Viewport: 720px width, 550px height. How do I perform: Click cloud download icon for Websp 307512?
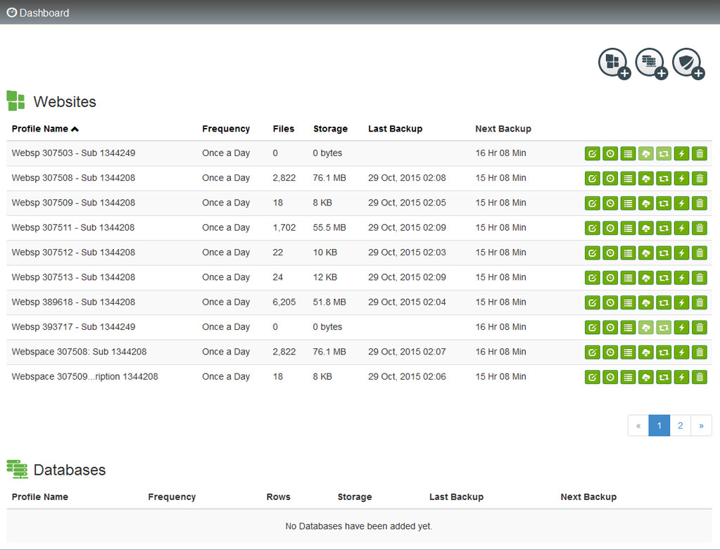pos(645,253)
